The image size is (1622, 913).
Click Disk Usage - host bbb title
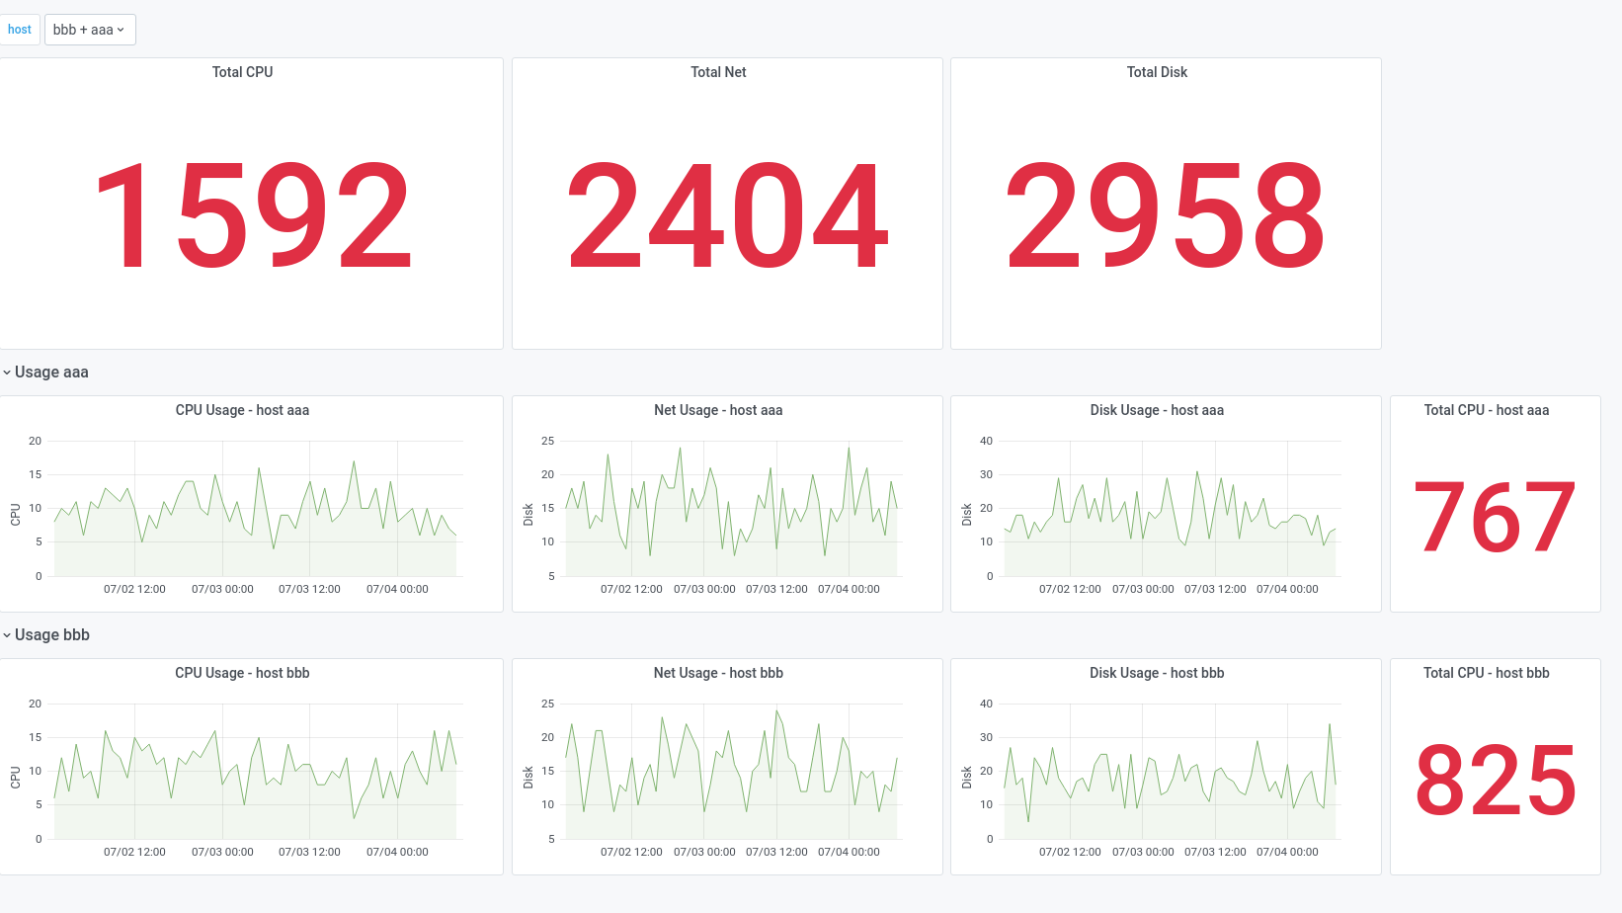(x=1157, y=673)
